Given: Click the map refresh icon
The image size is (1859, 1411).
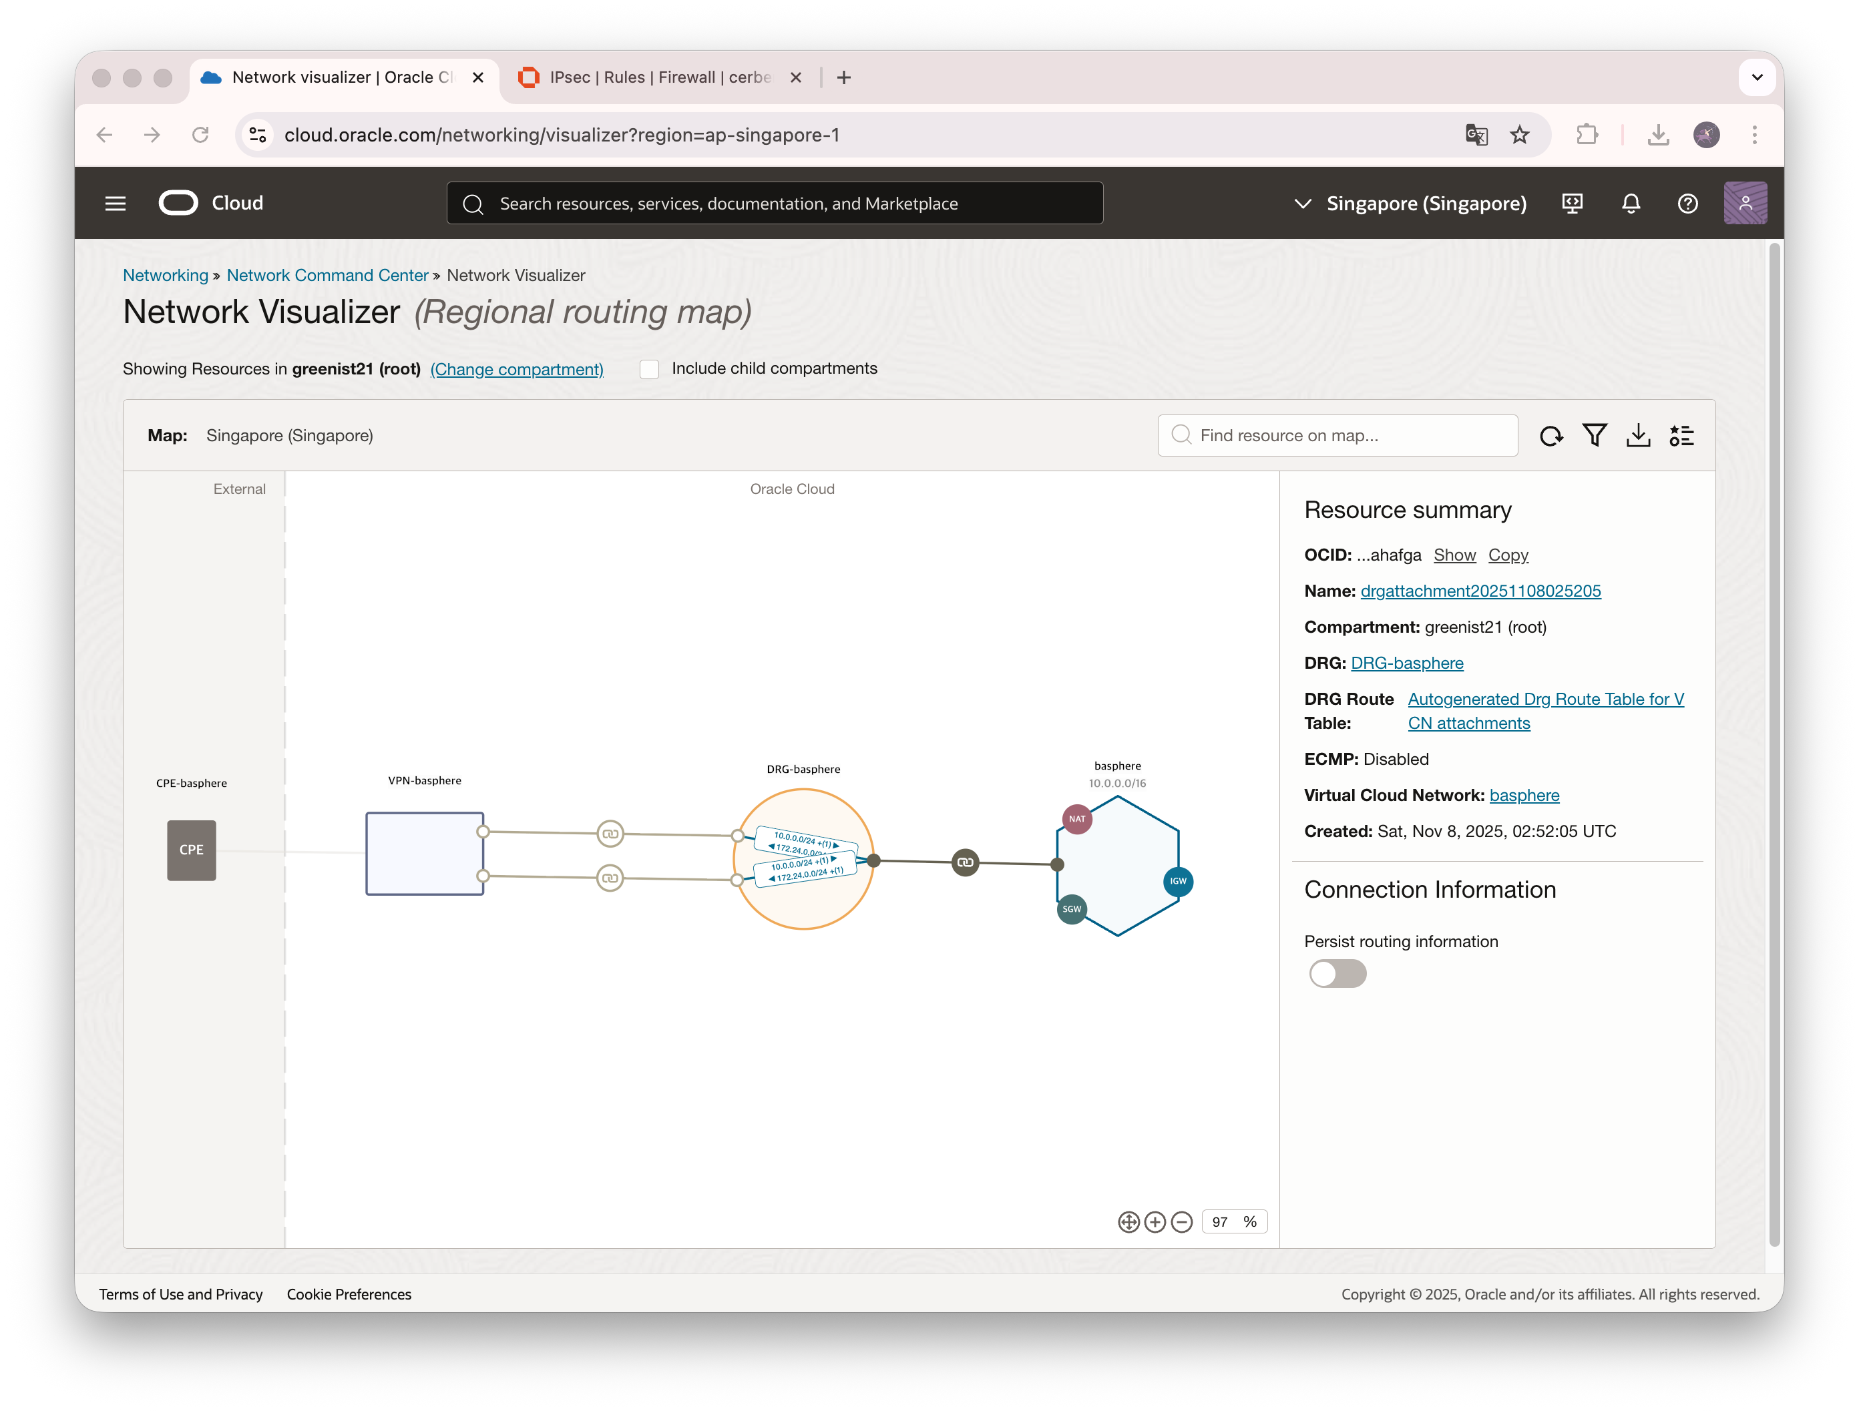Looking at the screenshot, I should pyautogui.click(x=1551, y=436).
